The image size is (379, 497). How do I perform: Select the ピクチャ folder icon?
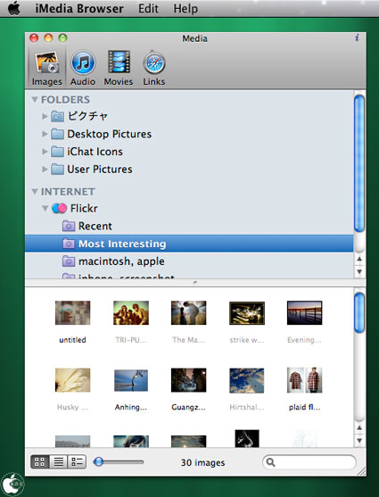[x=57, y=116]
